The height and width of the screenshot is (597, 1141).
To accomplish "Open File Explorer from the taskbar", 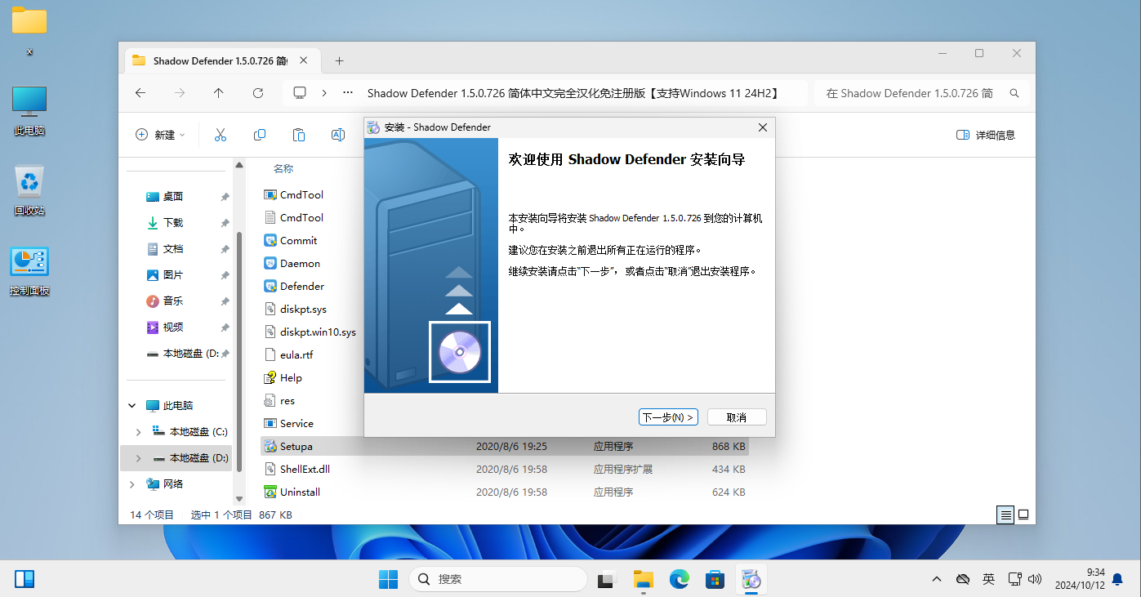I will pyautogui.click(x=644, y=579).
